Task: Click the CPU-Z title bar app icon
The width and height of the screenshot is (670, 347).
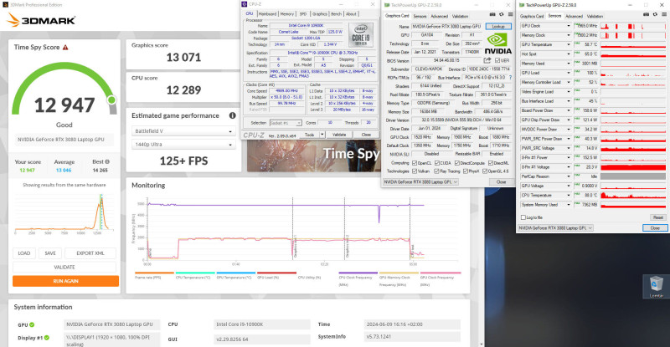Action: point(245,4)
